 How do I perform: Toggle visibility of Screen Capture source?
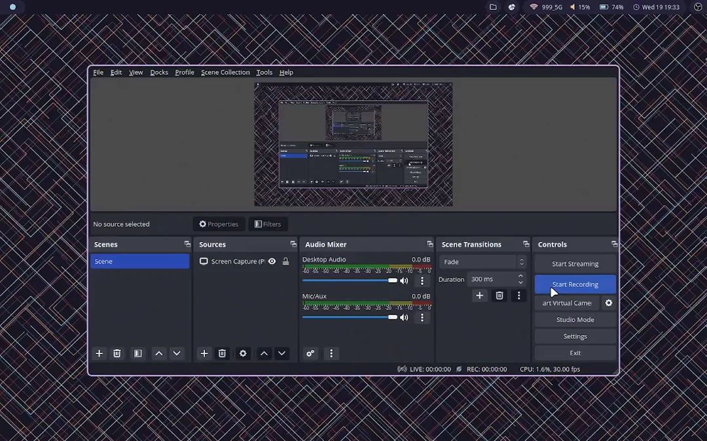272,261
